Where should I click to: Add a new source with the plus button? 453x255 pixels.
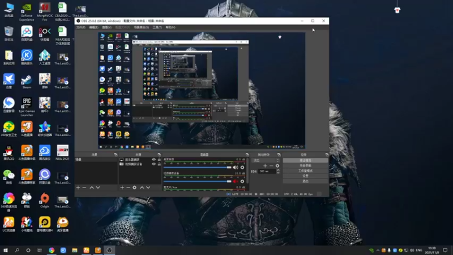pyautogui.click(x=122, y=188)
